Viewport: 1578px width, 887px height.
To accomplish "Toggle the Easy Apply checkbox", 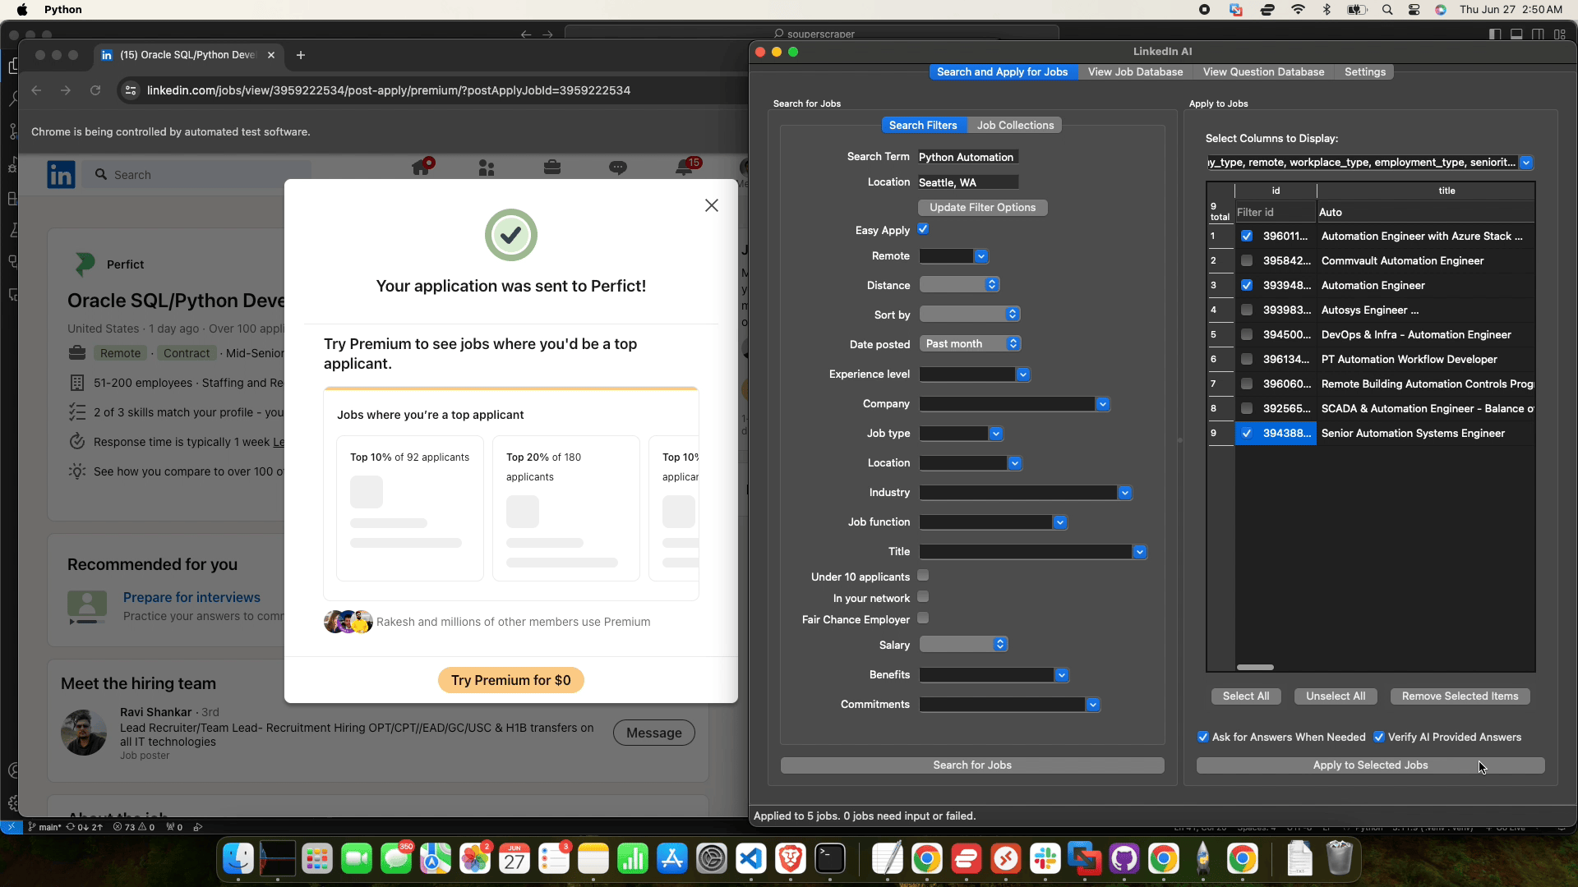I will (923, 229).
